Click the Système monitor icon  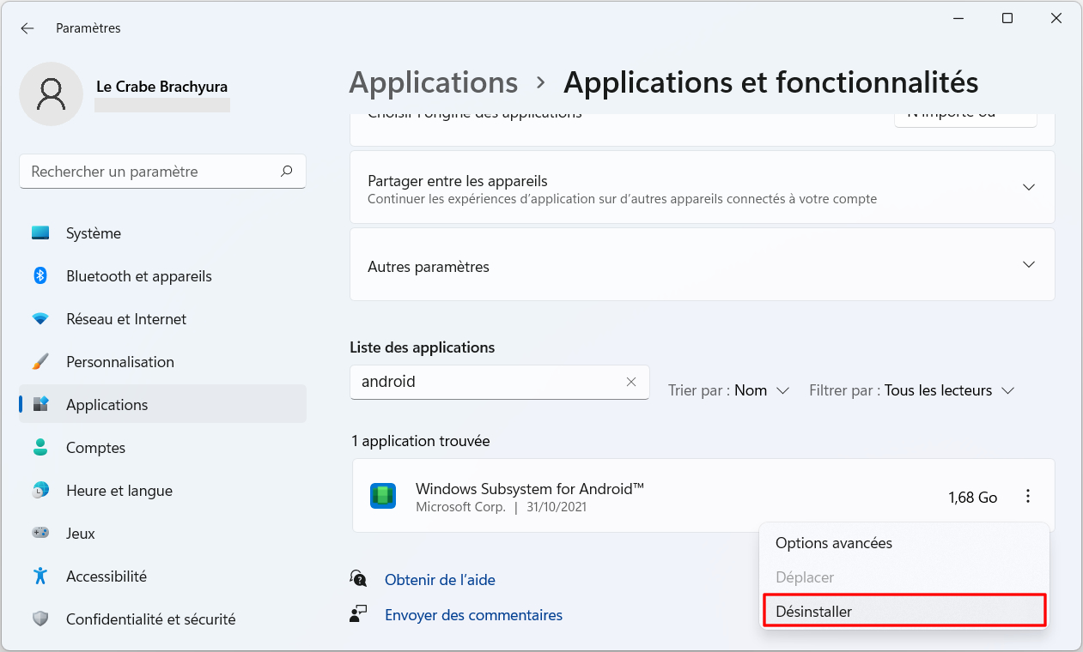(40, 232)
